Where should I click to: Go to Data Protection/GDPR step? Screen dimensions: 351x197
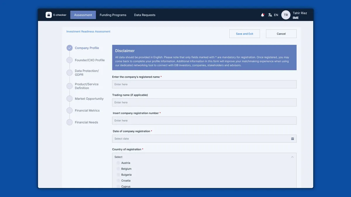pyautogui.click(x=87, y=73)
